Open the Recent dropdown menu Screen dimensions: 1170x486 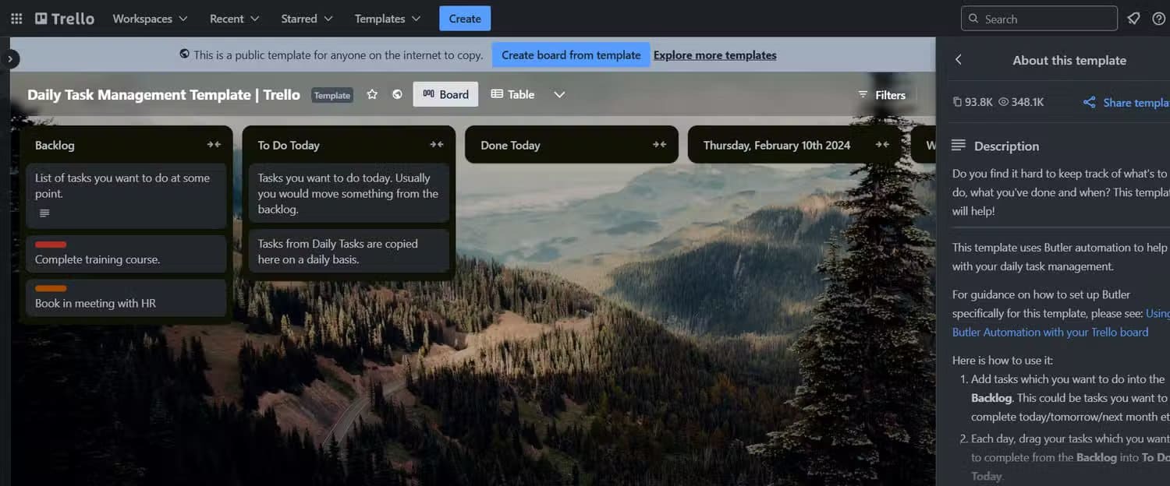coord(234,19)
